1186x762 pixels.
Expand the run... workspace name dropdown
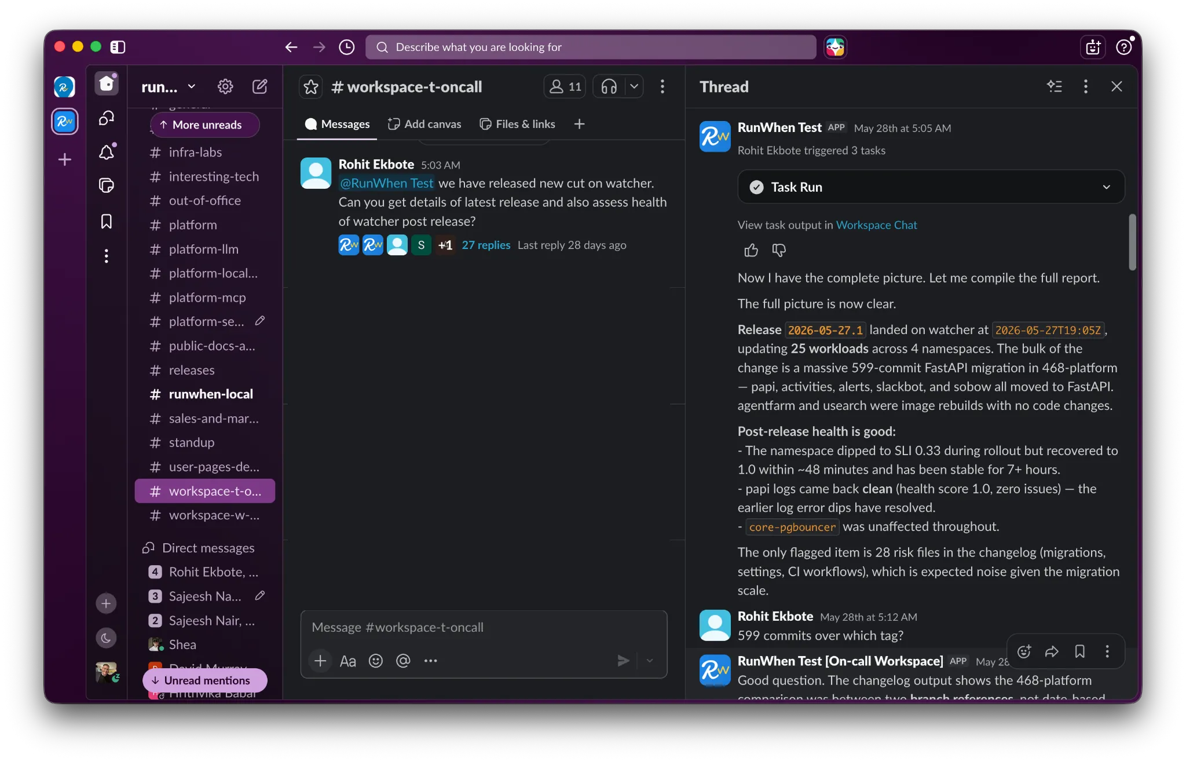tap(169, 87)
